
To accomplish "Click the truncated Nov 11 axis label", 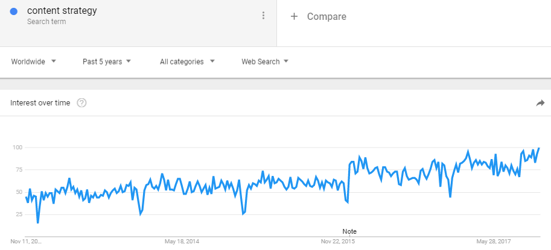I will pyautogui.click(x=26, y=242).
